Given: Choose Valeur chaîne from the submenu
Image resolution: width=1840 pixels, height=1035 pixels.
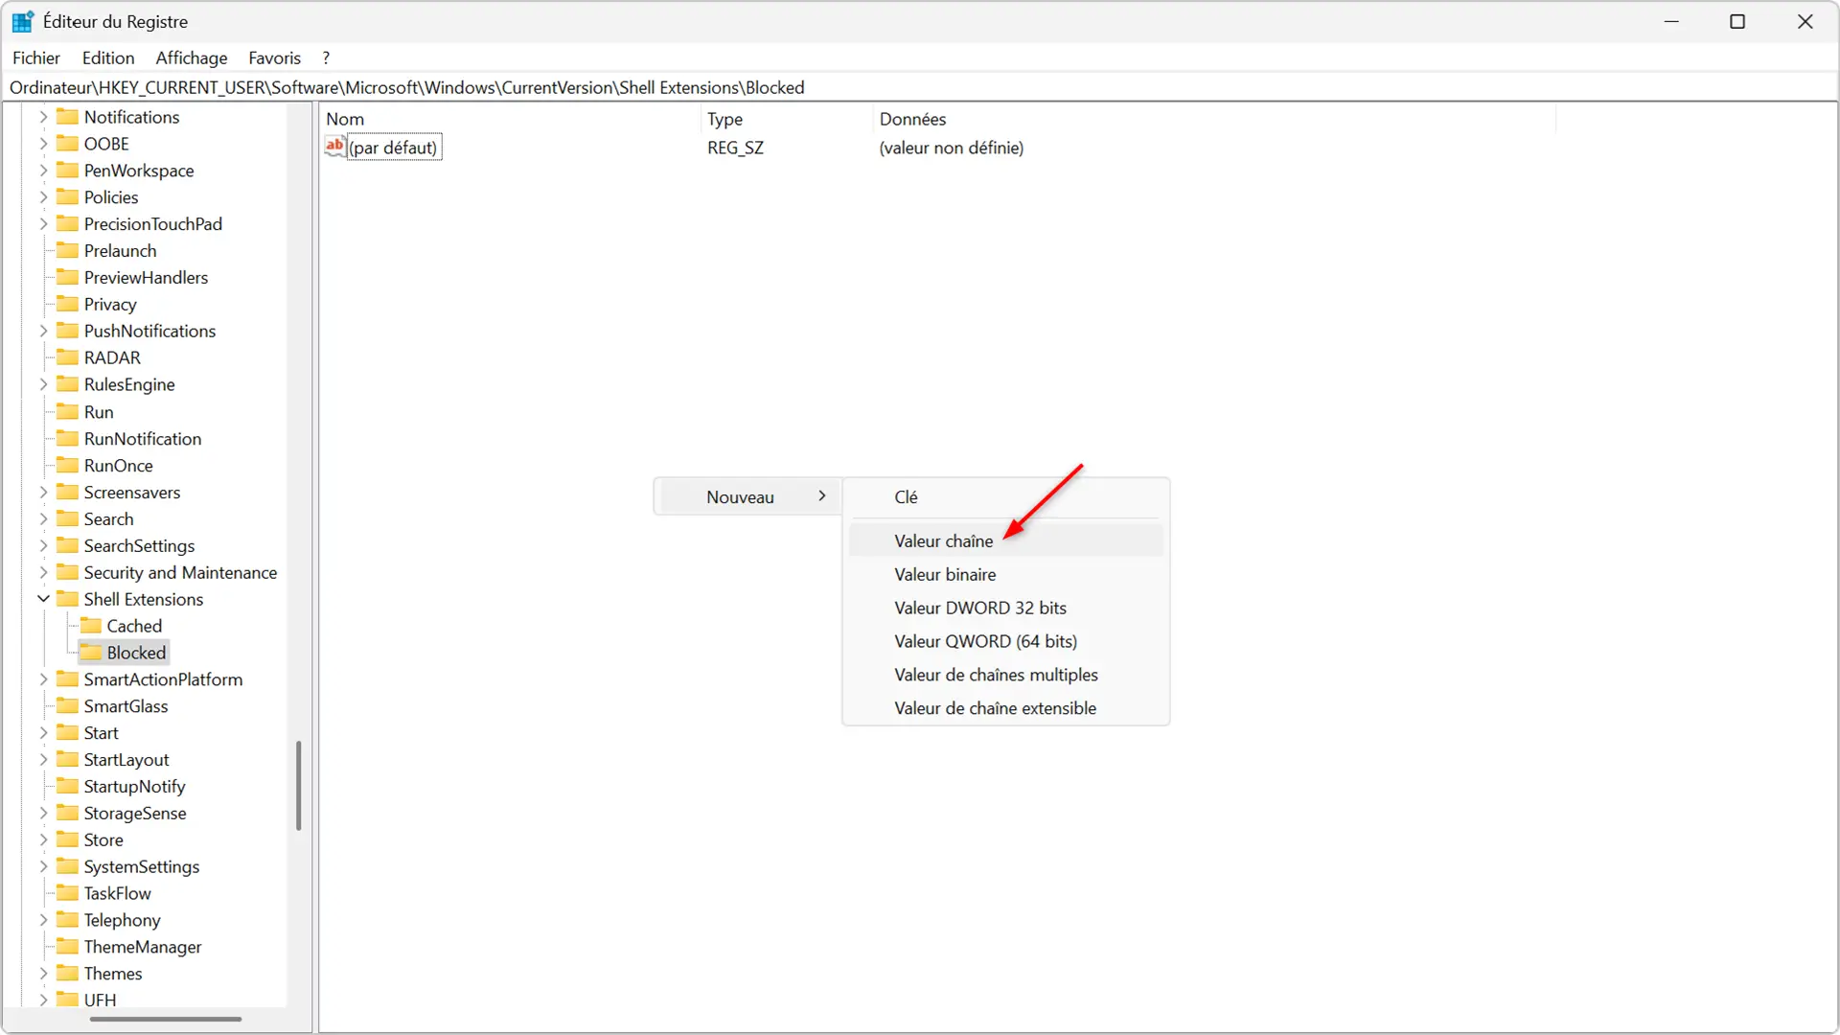Looking at the screenshot, I should click(1005, 541).
